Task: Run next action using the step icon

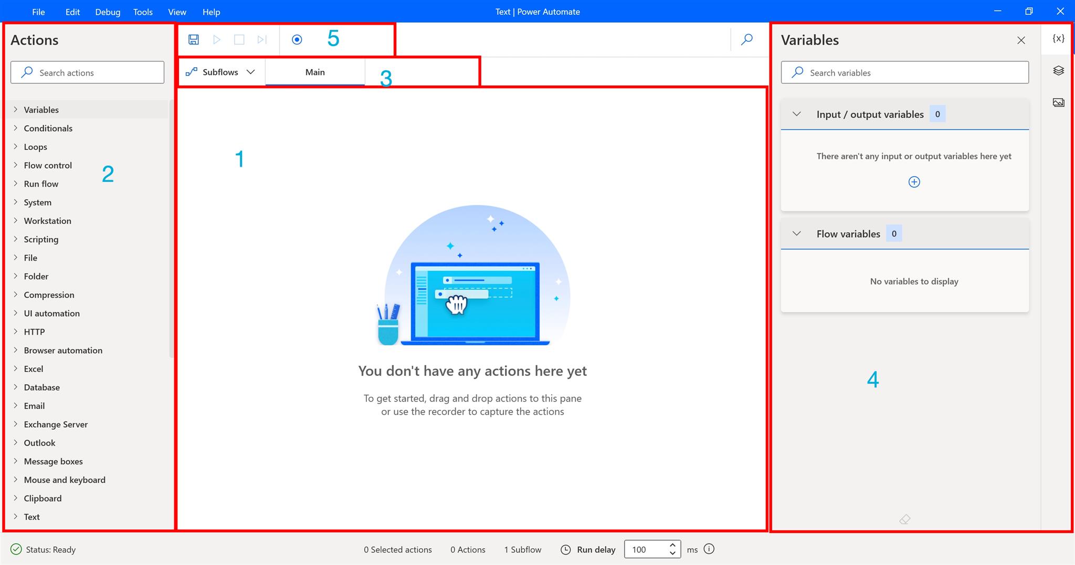Action: pos(262,40)
